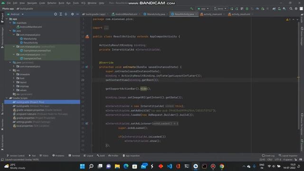Open File Explorer from taskbar

[117, 166]
